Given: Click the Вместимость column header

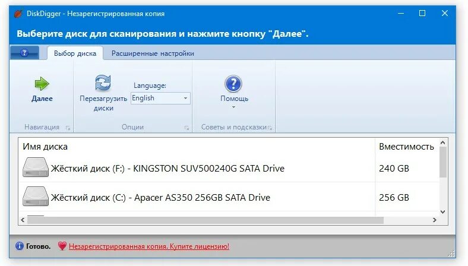Looking at the screenshot, I should (x=406, y=147).
